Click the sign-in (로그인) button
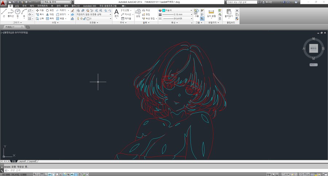Image resolution: width=328 pixels, height=176 pixels. pos(267,2)
